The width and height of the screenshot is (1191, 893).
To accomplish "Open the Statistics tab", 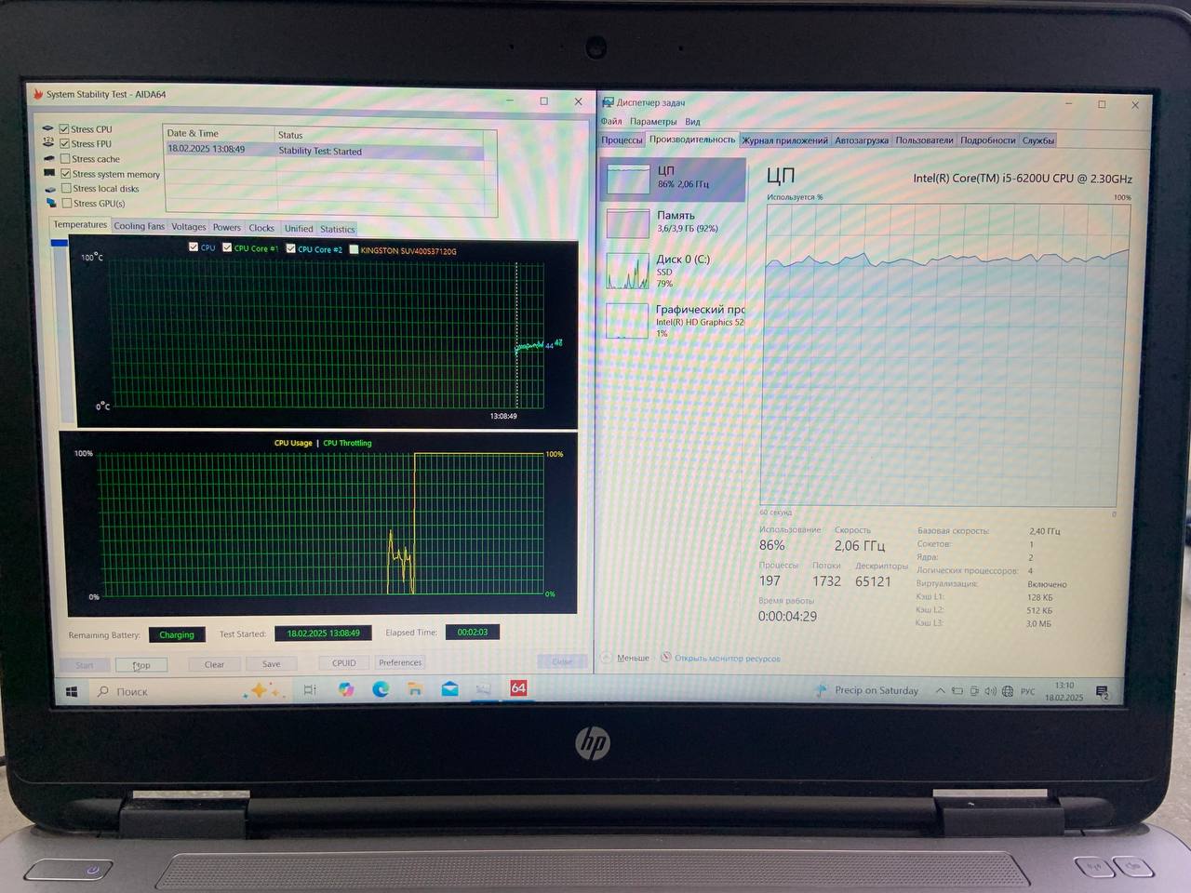I will [337, 229].
